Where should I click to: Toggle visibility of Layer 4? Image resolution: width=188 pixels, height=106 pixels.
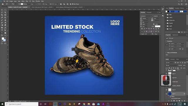[x=166, y=90]
